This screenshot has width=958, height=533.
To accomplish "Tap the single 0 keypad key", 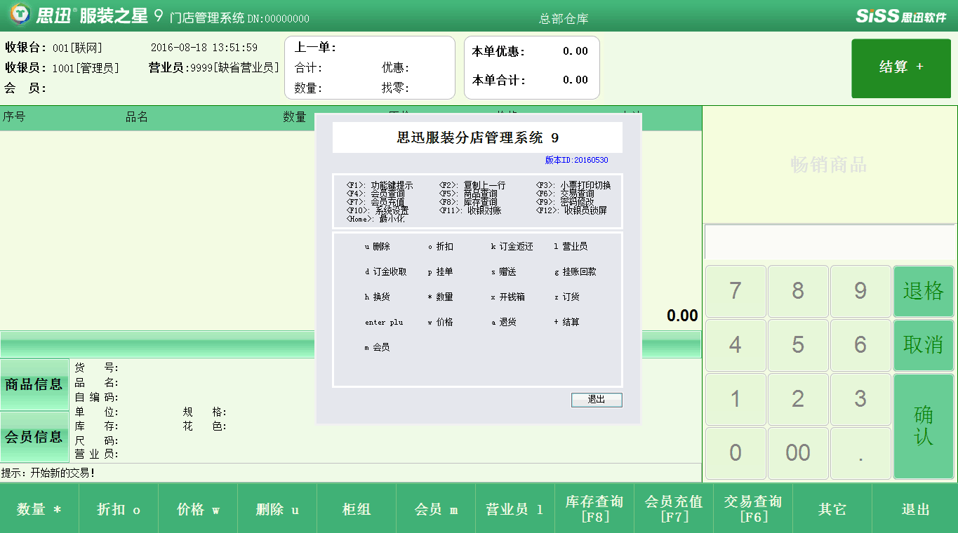I will [736, 453].
